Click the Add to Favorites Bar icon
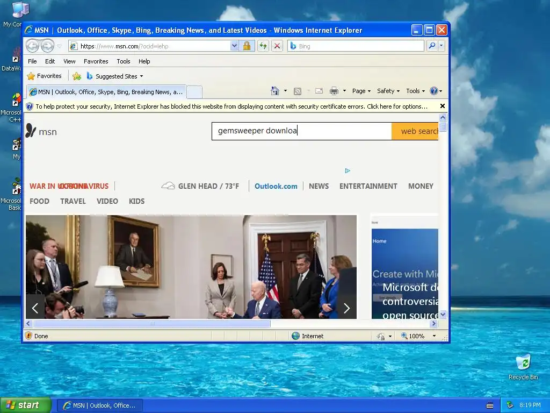This screenshot has width=550, height=413. [x=76, y=76]
